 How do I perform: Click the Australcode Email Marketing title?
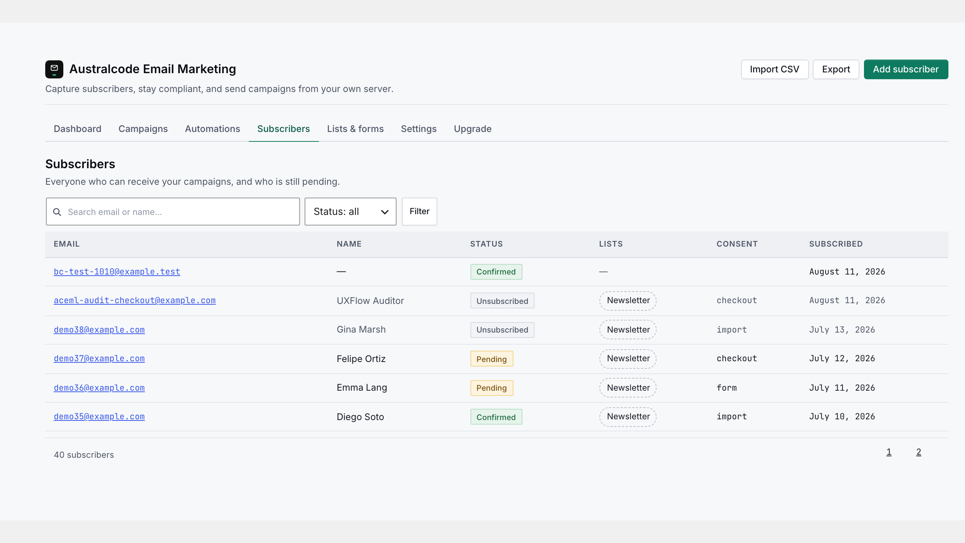153,69
